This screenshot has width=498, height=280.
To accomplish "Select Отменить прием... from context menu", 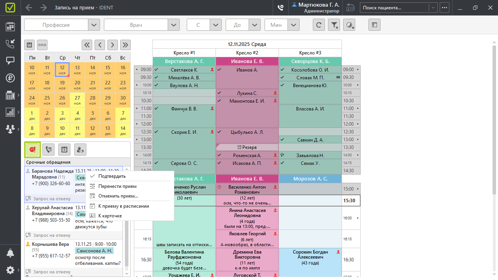I will coord(118,196).
